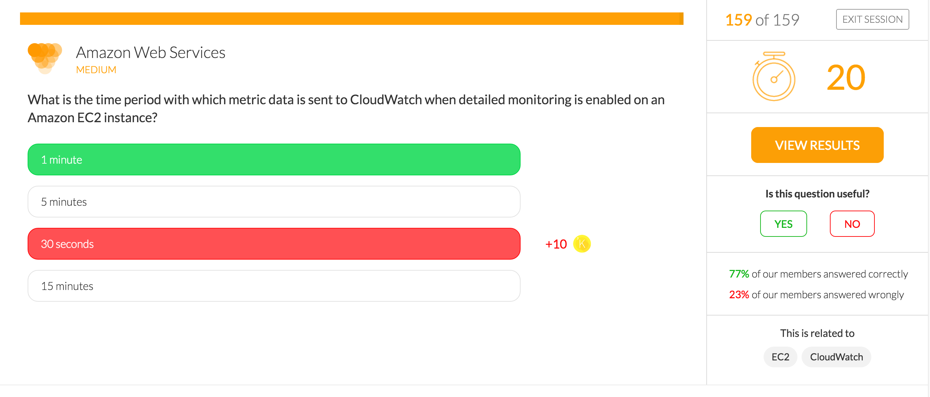
Task: Click the +10 points indicator
Action: pos(556,244)
